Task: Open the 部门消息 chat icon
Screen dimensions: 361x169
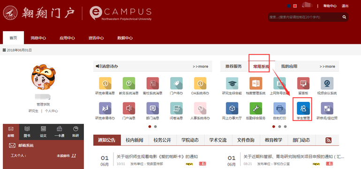Action: tap(153, 108)
